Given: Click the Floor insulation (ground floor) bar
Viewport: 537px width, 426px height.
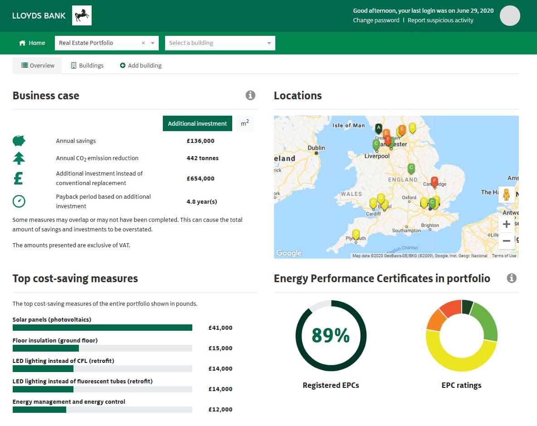Looking at the screenshot, I should tap(103, 348).
